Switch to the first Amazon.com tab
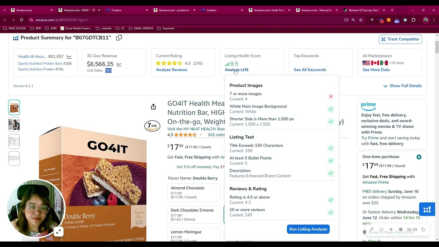Image resolution: width=439 pixels, height=247 pixels. click(x=31, y=10)
